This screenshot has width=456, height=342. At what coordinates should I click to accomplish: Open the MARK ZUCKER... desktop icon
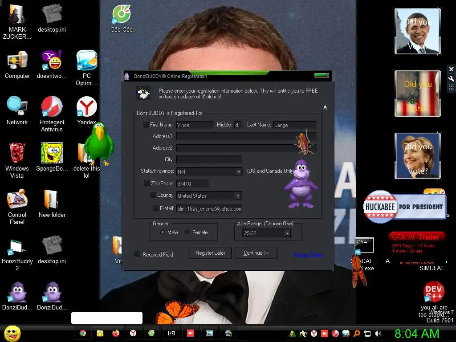17,22
